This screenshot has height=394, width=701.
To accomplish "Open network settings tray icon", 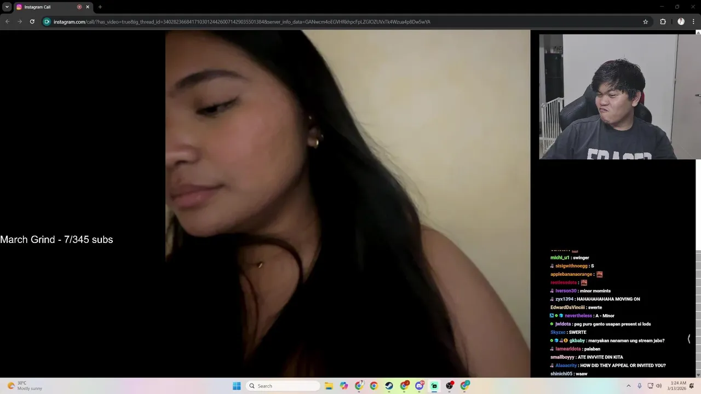I will [650, 386].
